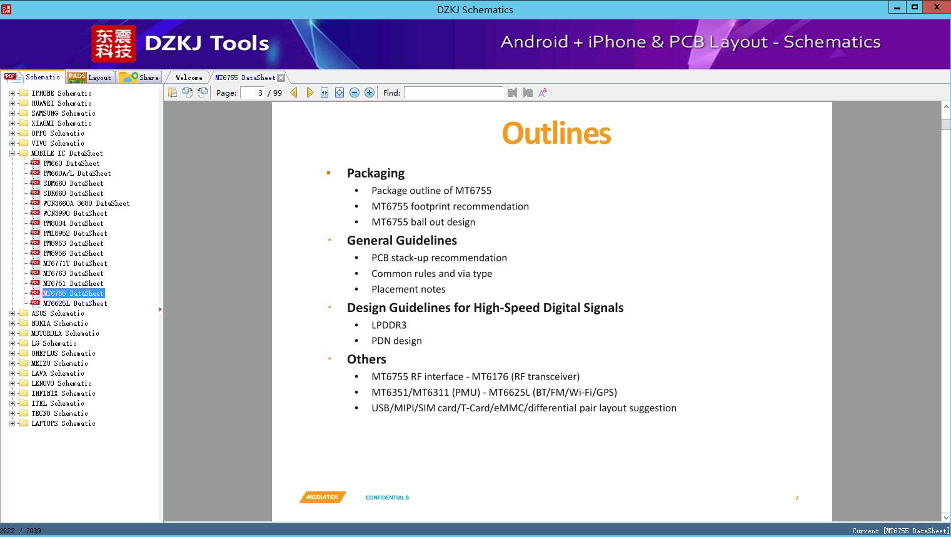Expand the LENOVO Schematic tree node

(x=12, y=383)
